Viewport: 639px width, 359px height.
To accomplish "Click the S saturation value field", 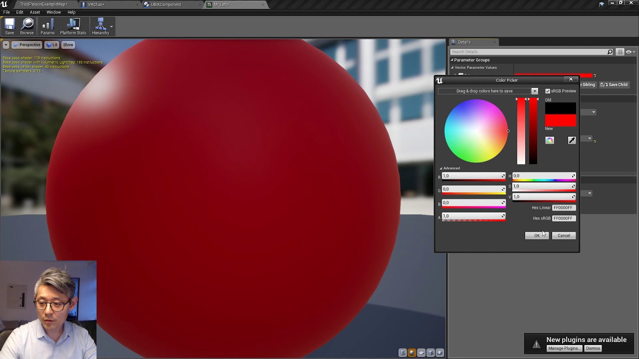I will coord(544,186).
